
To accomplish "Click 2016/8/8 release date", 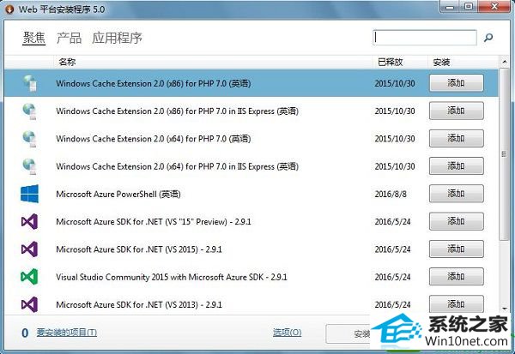I will (x=391, y=195).
